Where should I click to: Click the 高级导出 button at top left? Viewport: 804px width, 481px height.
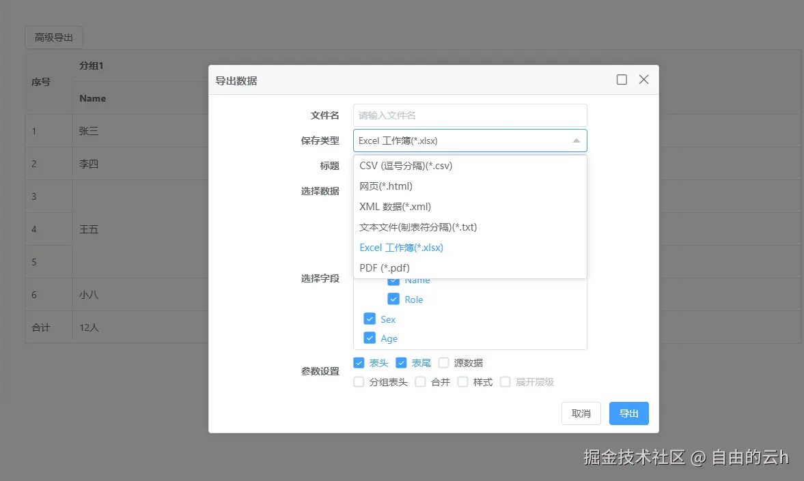[x=53, y=38]
